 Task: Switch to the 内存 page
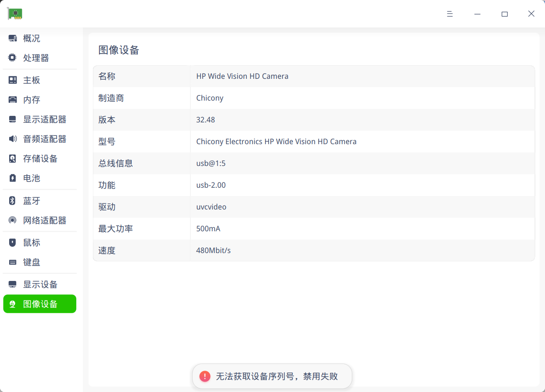pyautogui.click(x=40, y=100)
